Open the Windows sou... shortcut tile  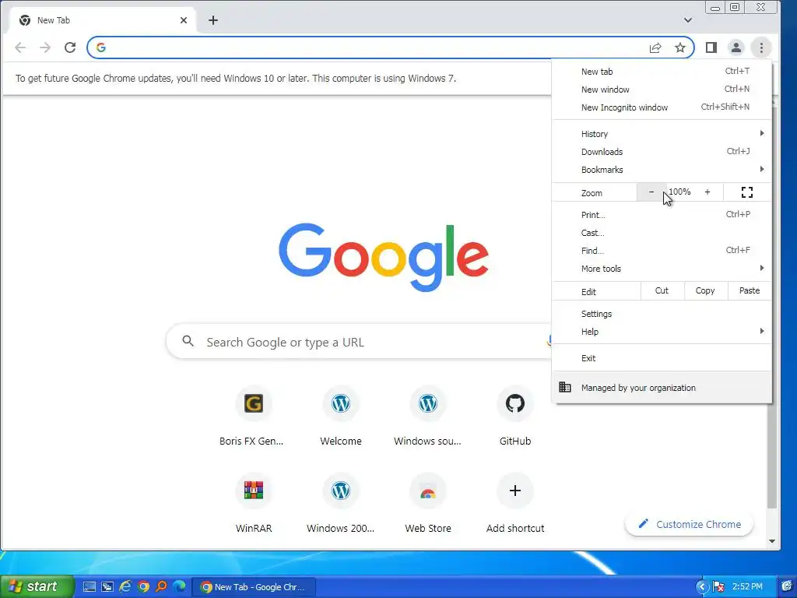[427, 417]
